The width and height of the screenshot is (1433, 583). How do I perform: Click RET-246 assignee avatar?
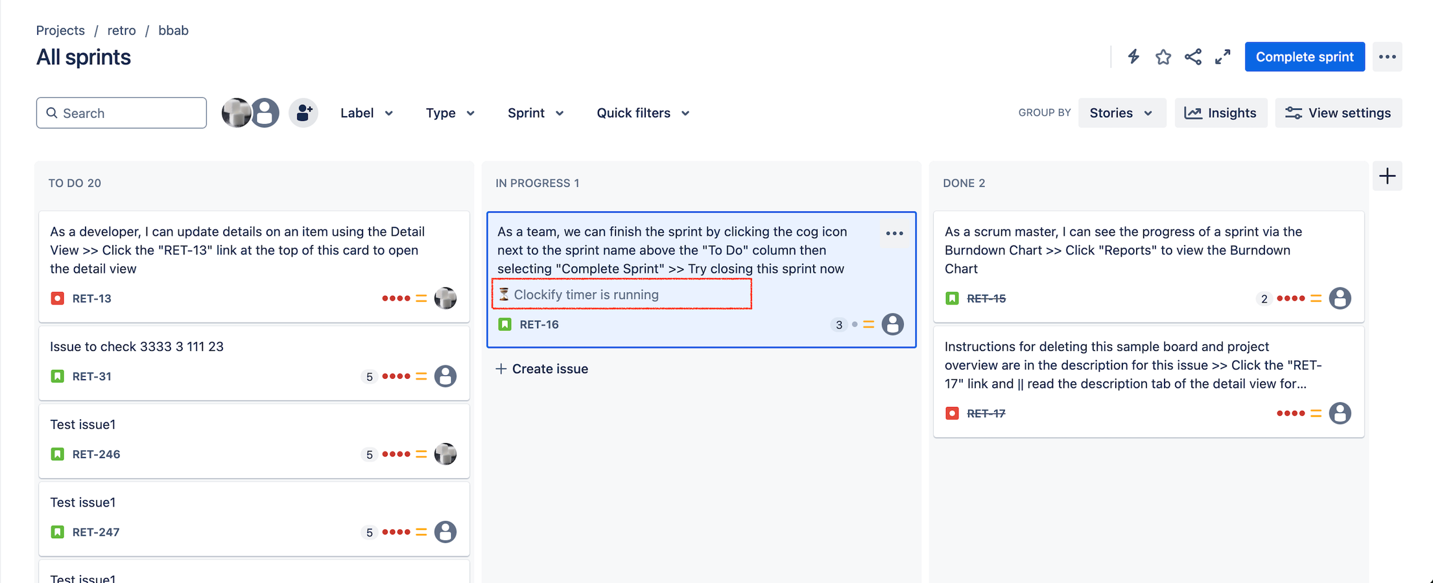tap(445, 454)
